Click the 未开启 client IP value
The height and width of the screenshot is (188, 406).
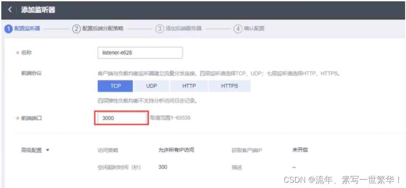[300, 150]
